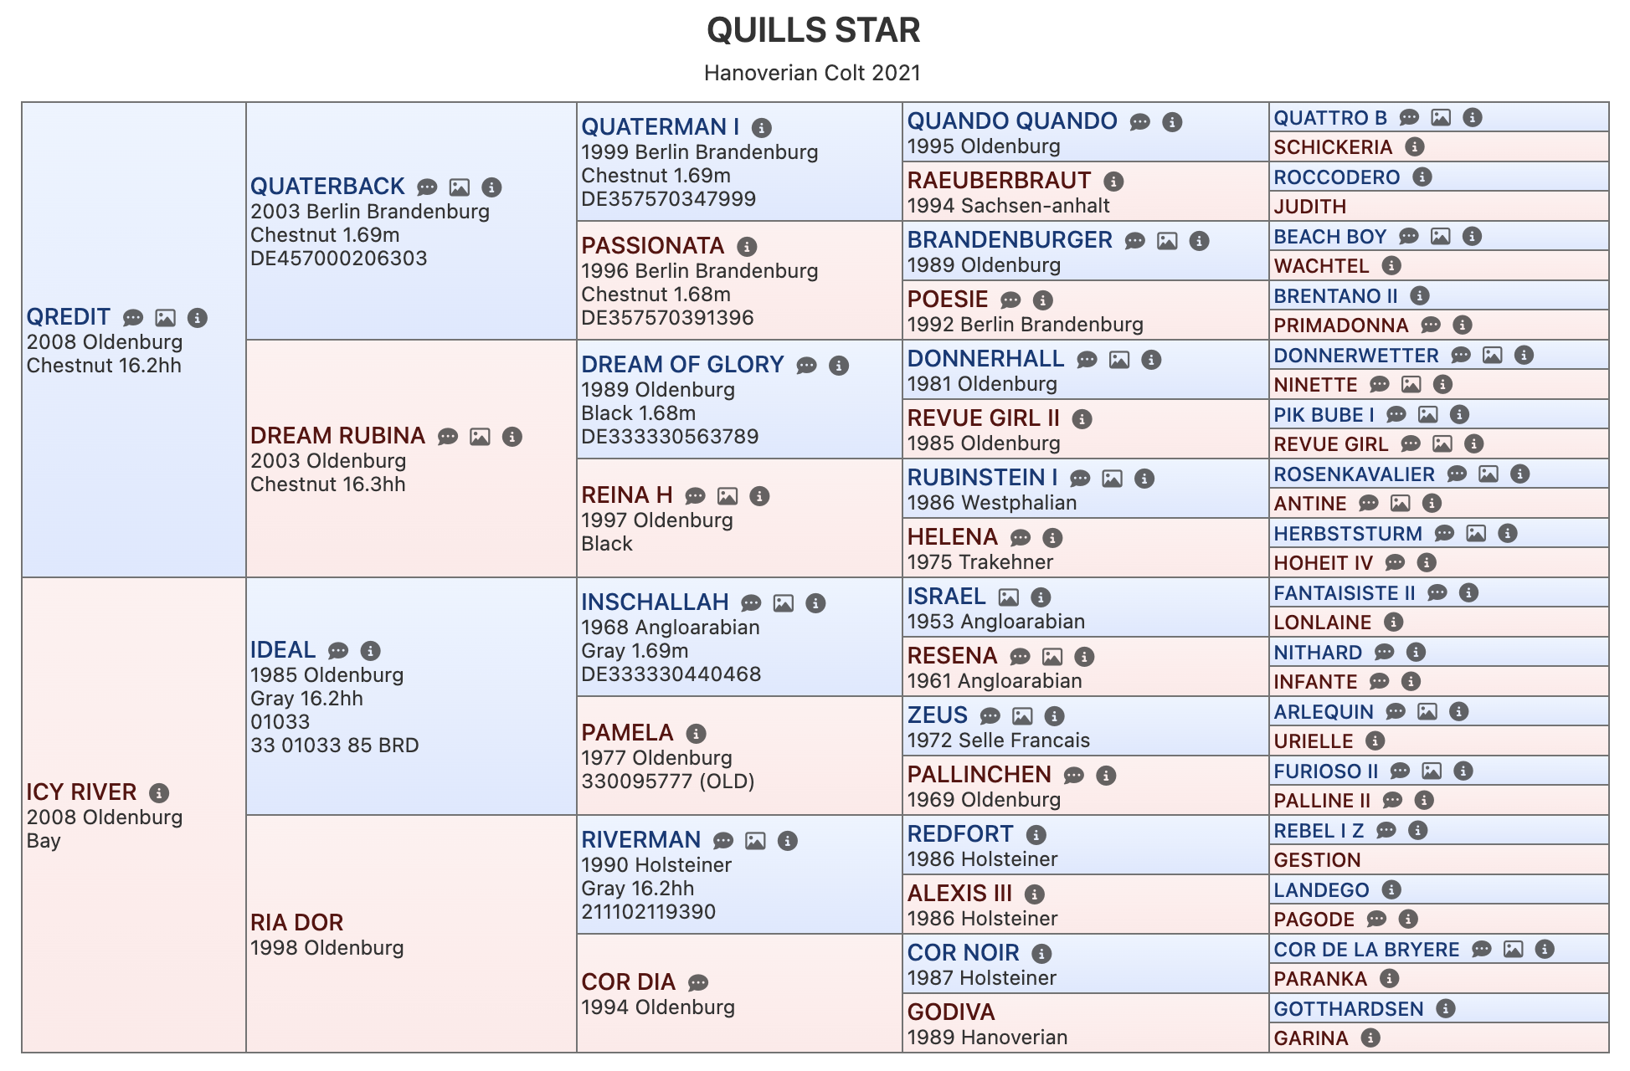The width and height of the screenshot is (1630, 1071).
Task: Open comment bubble next to DONNERHALL
Action: point(1087,360)
